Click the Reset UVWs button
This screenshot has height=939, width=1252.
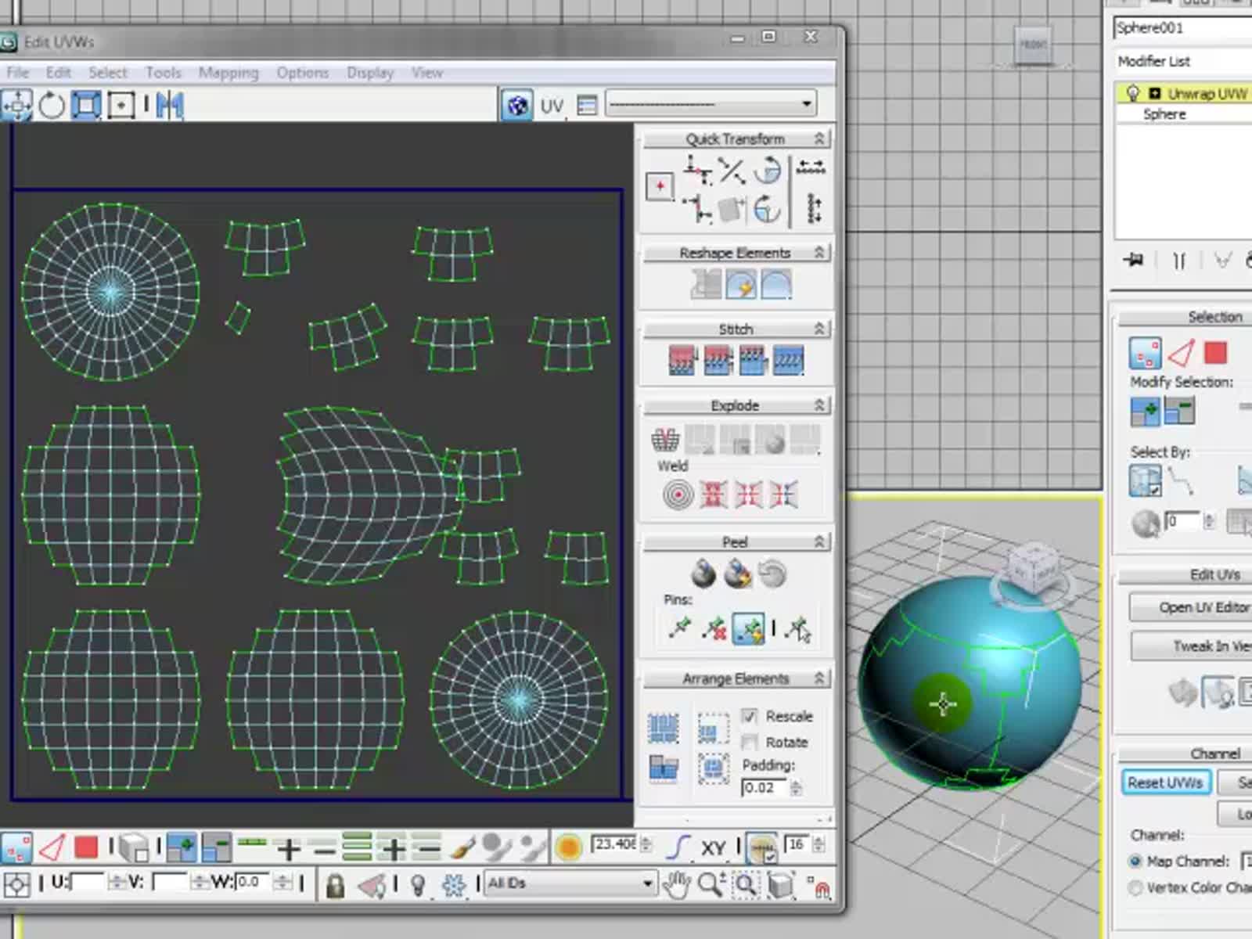tap(1165, 782)
